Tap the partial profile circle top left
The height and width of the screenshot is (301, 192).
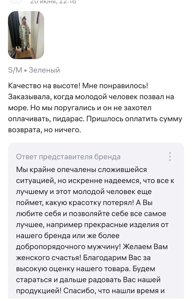pyautogui.click(x=14, y=2)
